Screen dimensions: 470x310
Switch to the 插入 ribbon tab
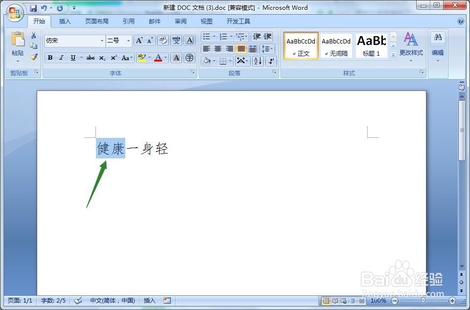[65, 21]
